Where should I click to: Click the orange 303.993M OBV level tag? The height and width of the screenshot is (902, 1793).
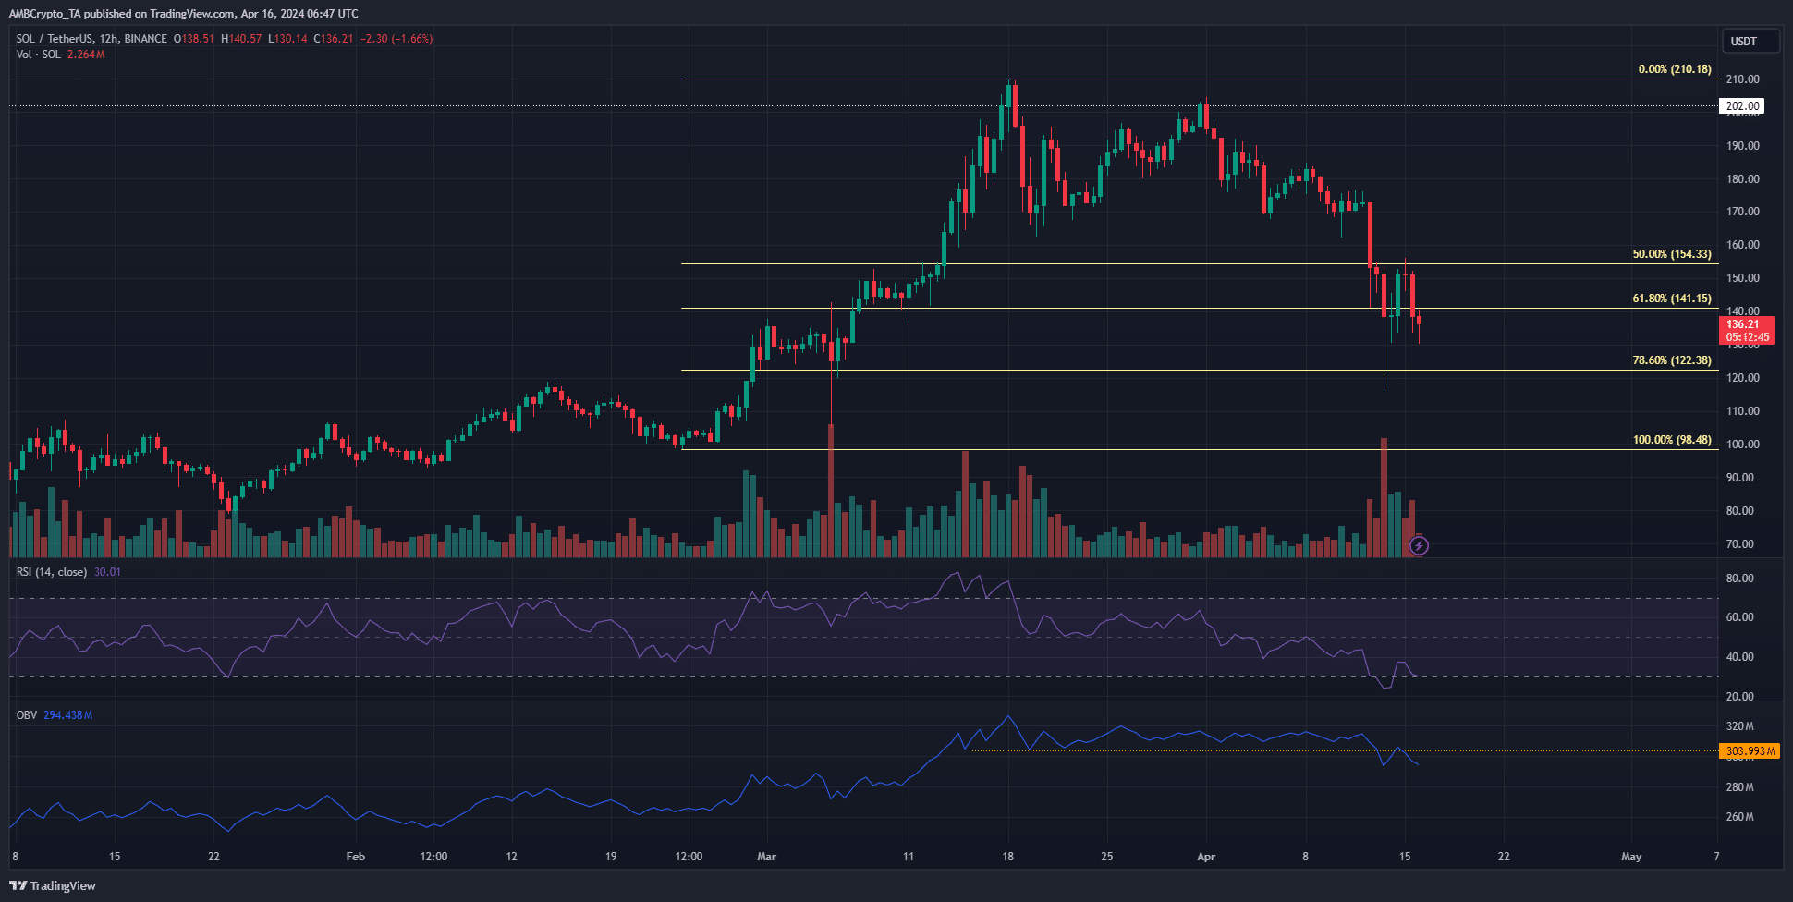(1749, 751)
